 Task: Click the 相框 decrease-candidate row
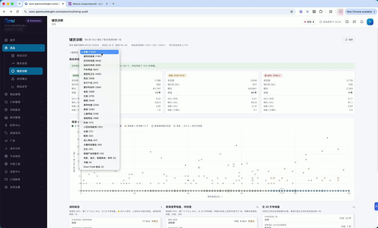point(115,221)
